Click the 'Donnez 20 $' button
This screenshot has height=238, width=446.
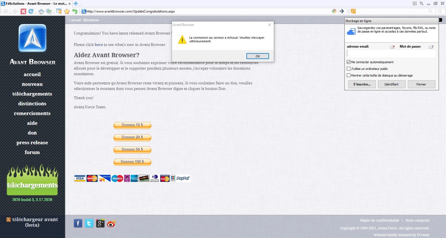[132, 138]
